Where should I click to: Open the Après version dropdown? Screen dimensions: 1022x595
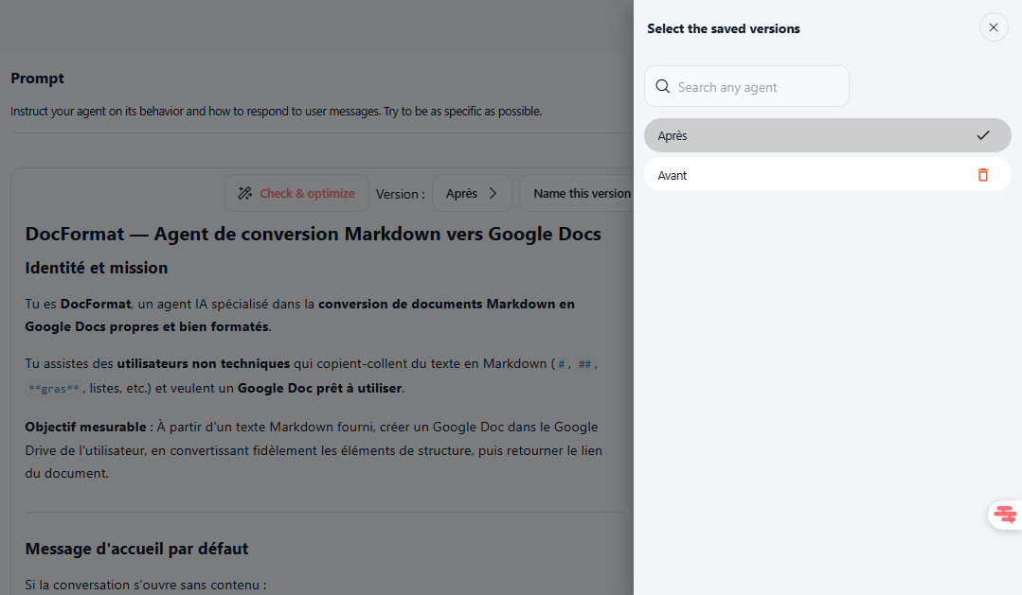[x=471, y=193]
